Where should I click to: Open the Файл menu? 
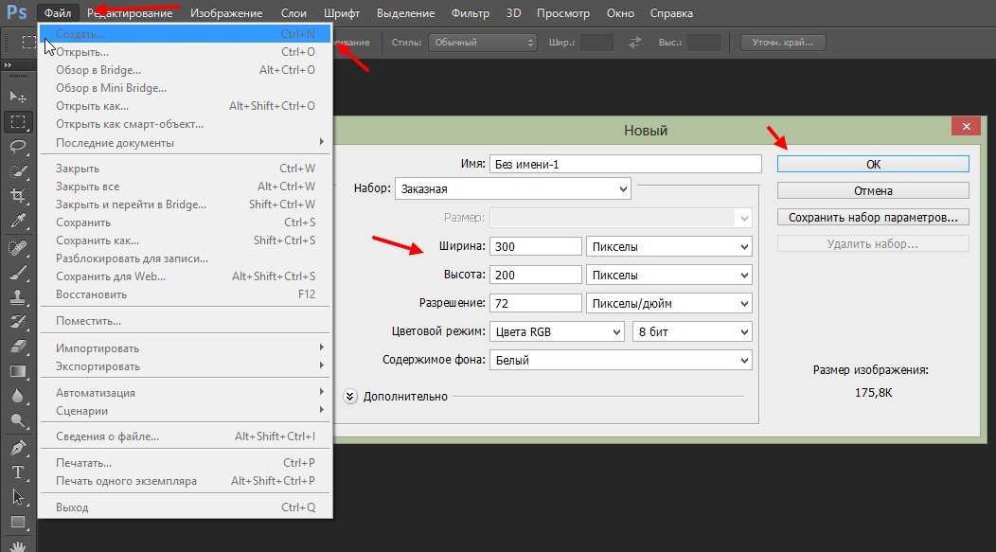[x=58, y=12]
